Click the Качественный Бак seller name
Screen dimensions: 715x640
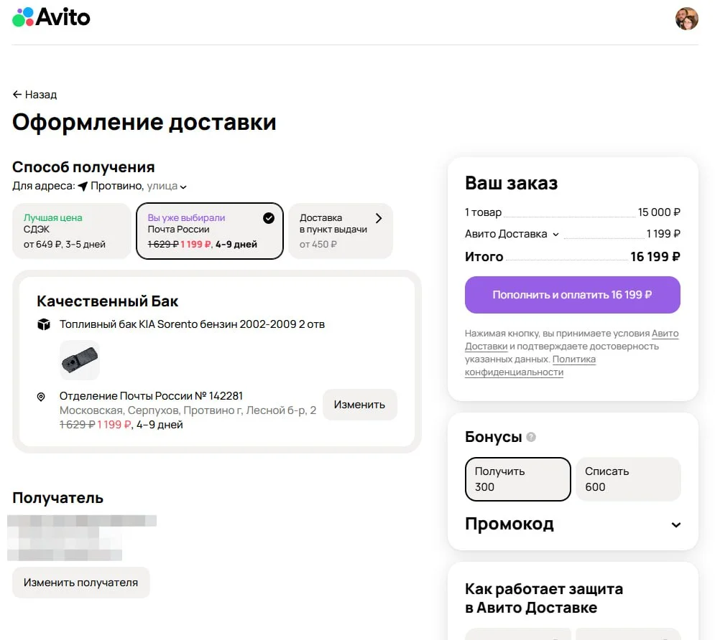click(108, 301)
